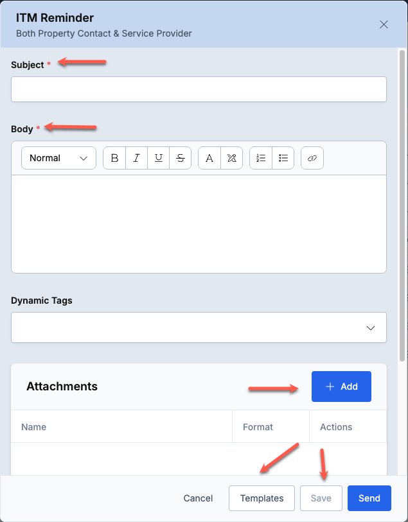Underline the selected body text
Screen dimensions: 408x522
click(x=159, y=158)
